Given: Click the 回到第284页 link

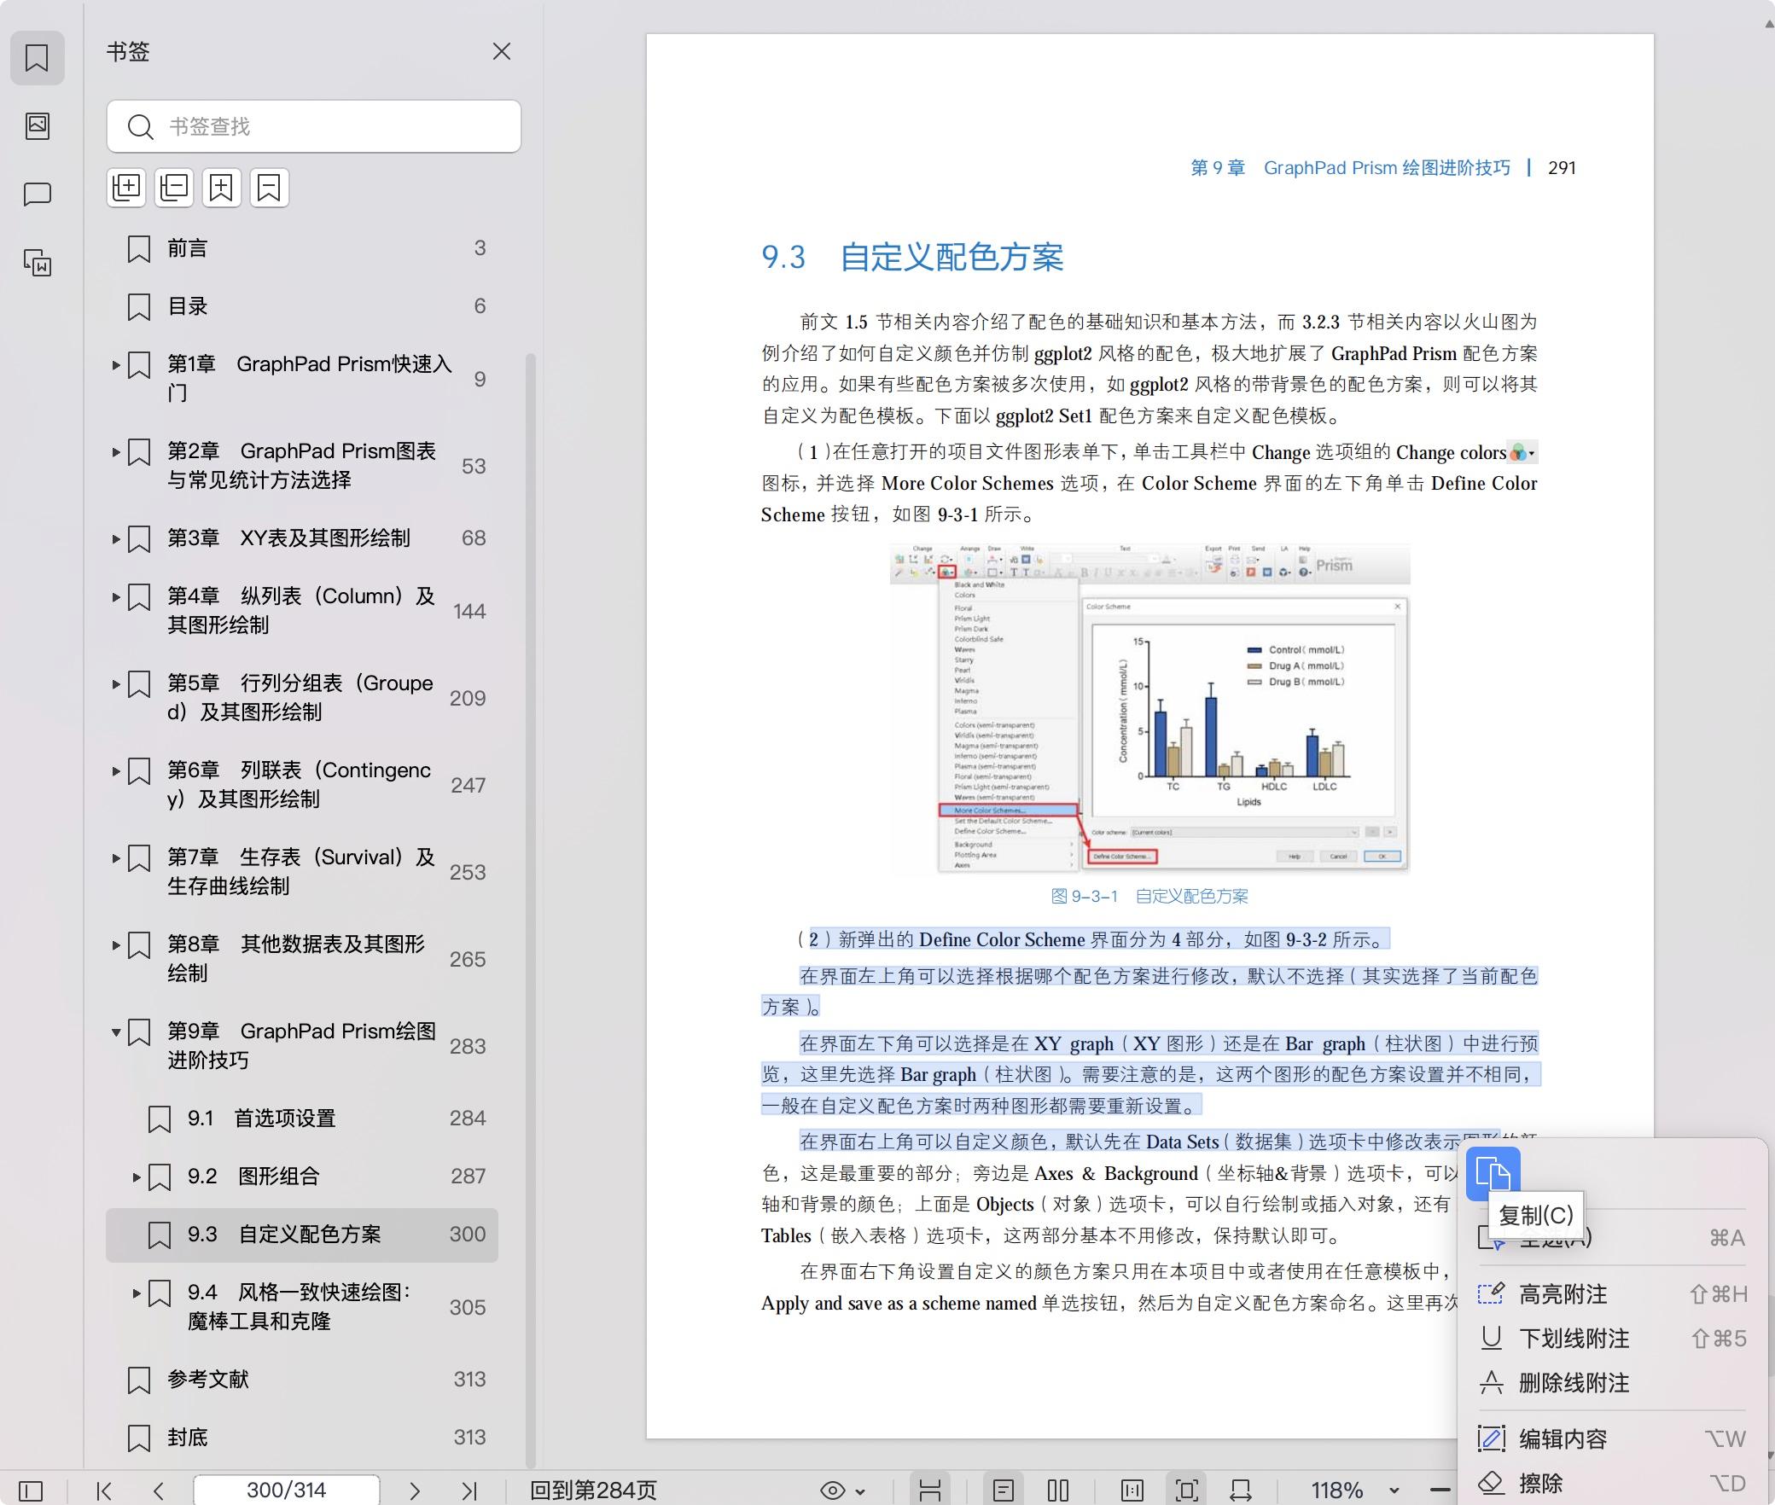Looking at the screenshot, I should click(x=593, y=1490).
